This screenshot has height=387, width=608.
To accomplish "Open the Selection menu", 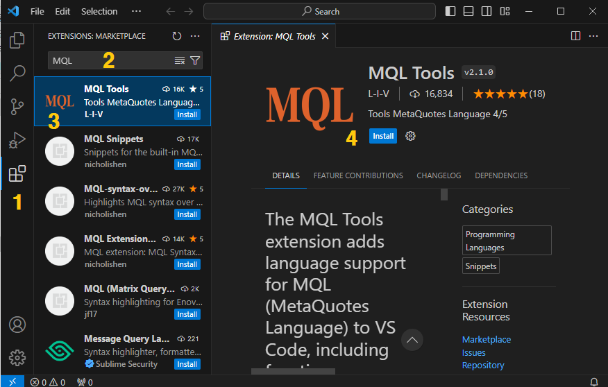I will tap(99, 12).
